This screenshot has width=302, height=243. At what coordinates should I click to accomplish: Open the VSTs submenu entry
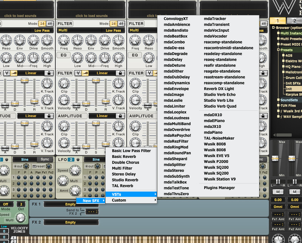(131, 194)
